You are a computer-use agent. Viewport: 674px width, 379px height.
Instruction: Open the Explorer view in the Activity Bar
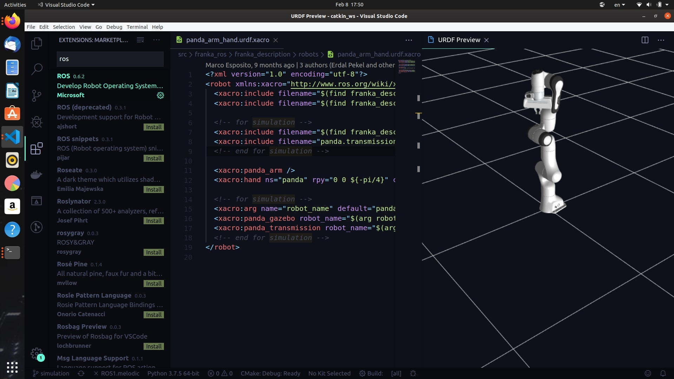[37, 43]
